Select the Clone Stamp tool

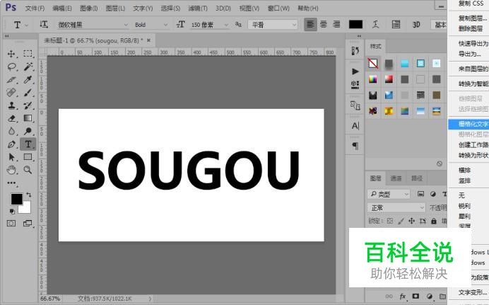point(11,105)
